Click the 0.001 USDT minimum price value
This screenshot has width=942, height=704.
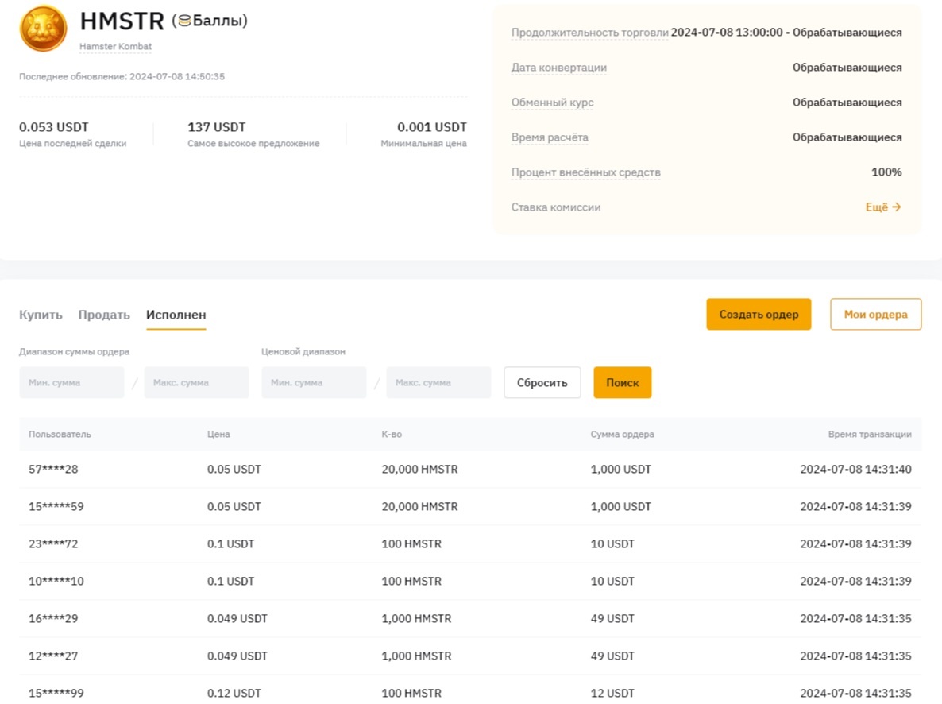(431, 127)
